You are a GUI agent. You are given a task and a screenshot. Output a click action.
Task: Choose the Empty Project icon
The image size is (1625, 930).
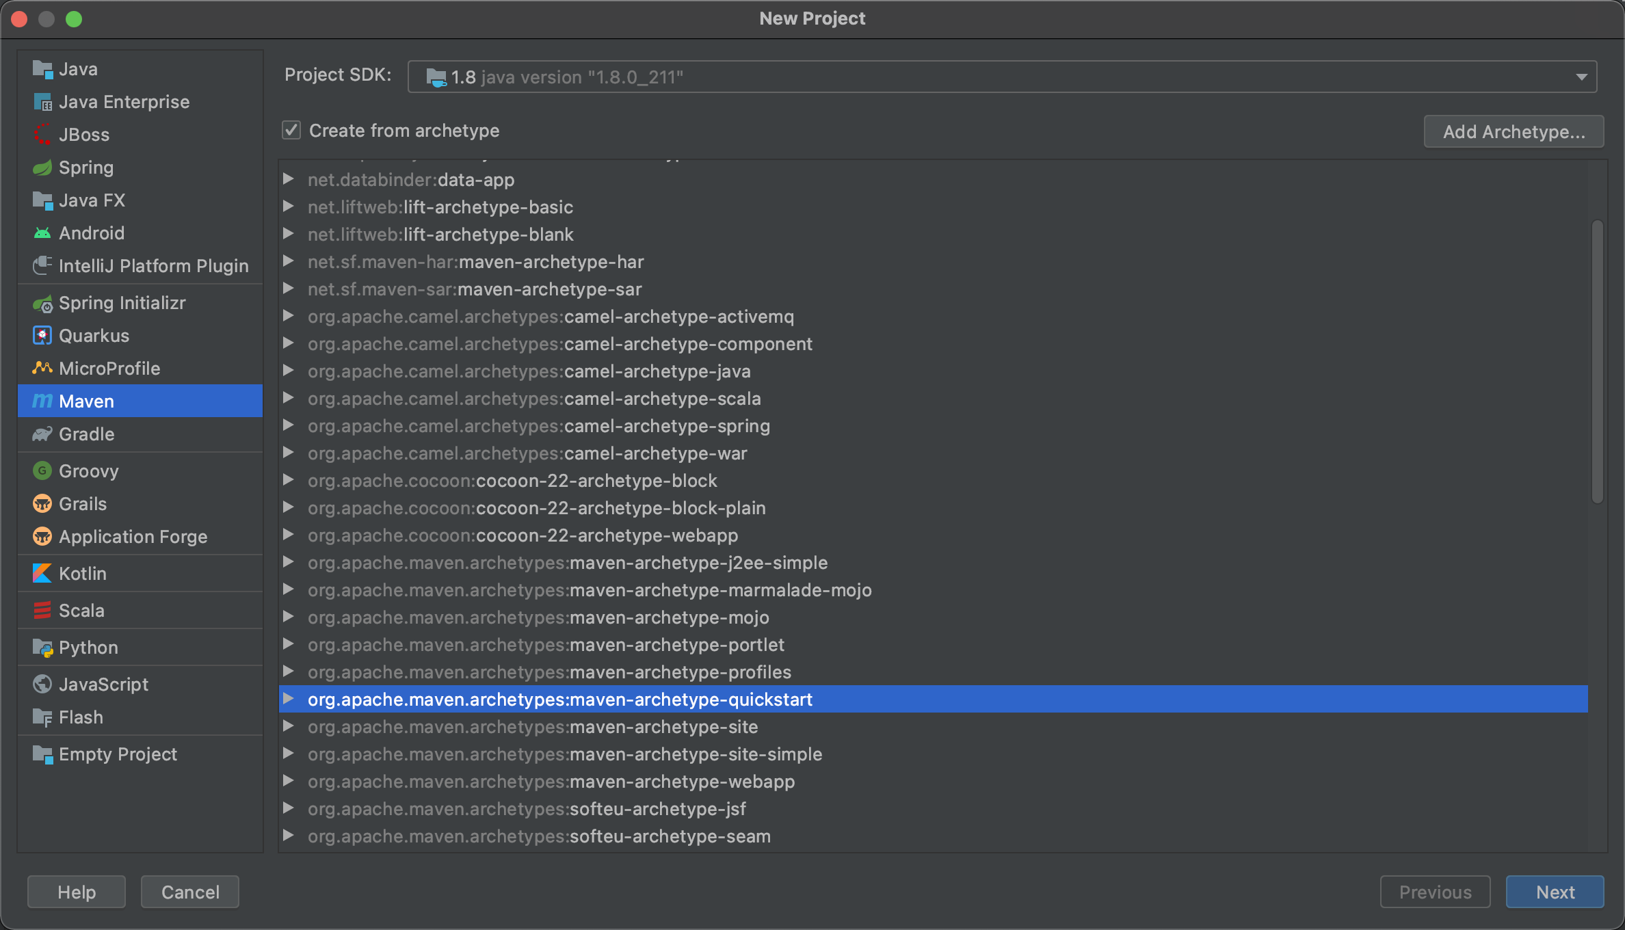point(42,754)
